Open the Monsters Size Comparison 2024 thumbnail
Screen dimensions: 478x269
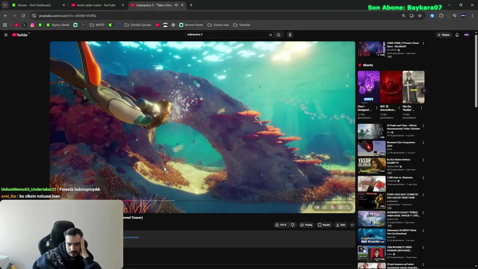[372, 149]
